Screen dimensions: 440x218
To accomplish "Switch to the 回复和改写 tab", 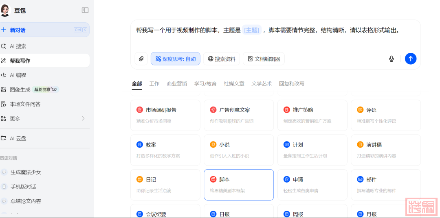I will click(x=292, y=83).
